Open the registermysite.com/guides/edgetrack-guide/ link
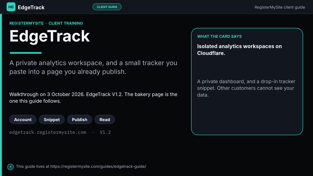313x176 pixels. pos(98,167)
